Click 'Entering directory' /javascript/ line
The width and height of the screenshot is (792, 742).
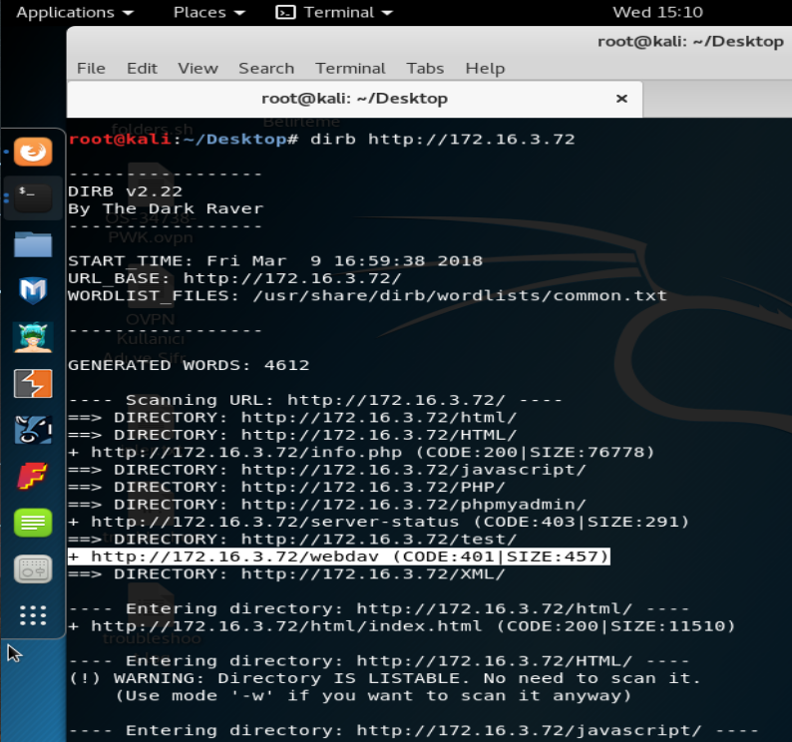pyautogui.click(x=413, y=730)
